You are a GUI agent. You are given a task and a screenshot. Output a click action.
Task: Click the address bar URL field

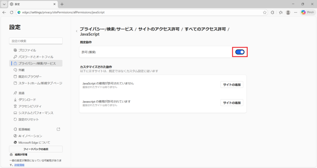pos(141,12)
